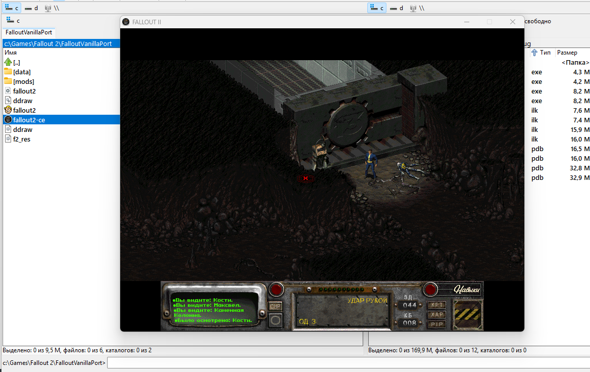Click the skeleton lying near the vault door
The height and width of the screenshot is (372, 590).
(x=410, y=171)
